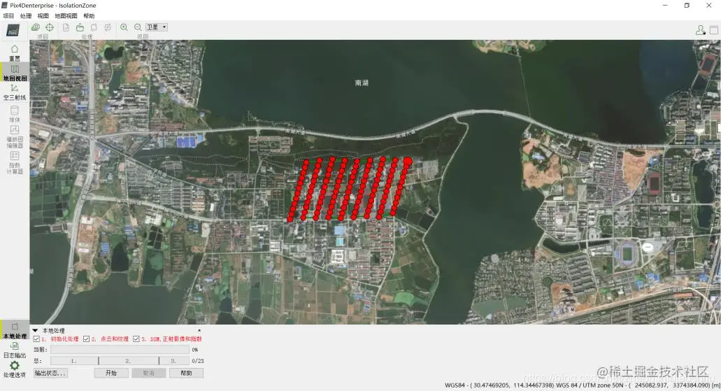Go to 重置 home view in sidebar
This screenshot has width=721, height=391.
(15, 53)
